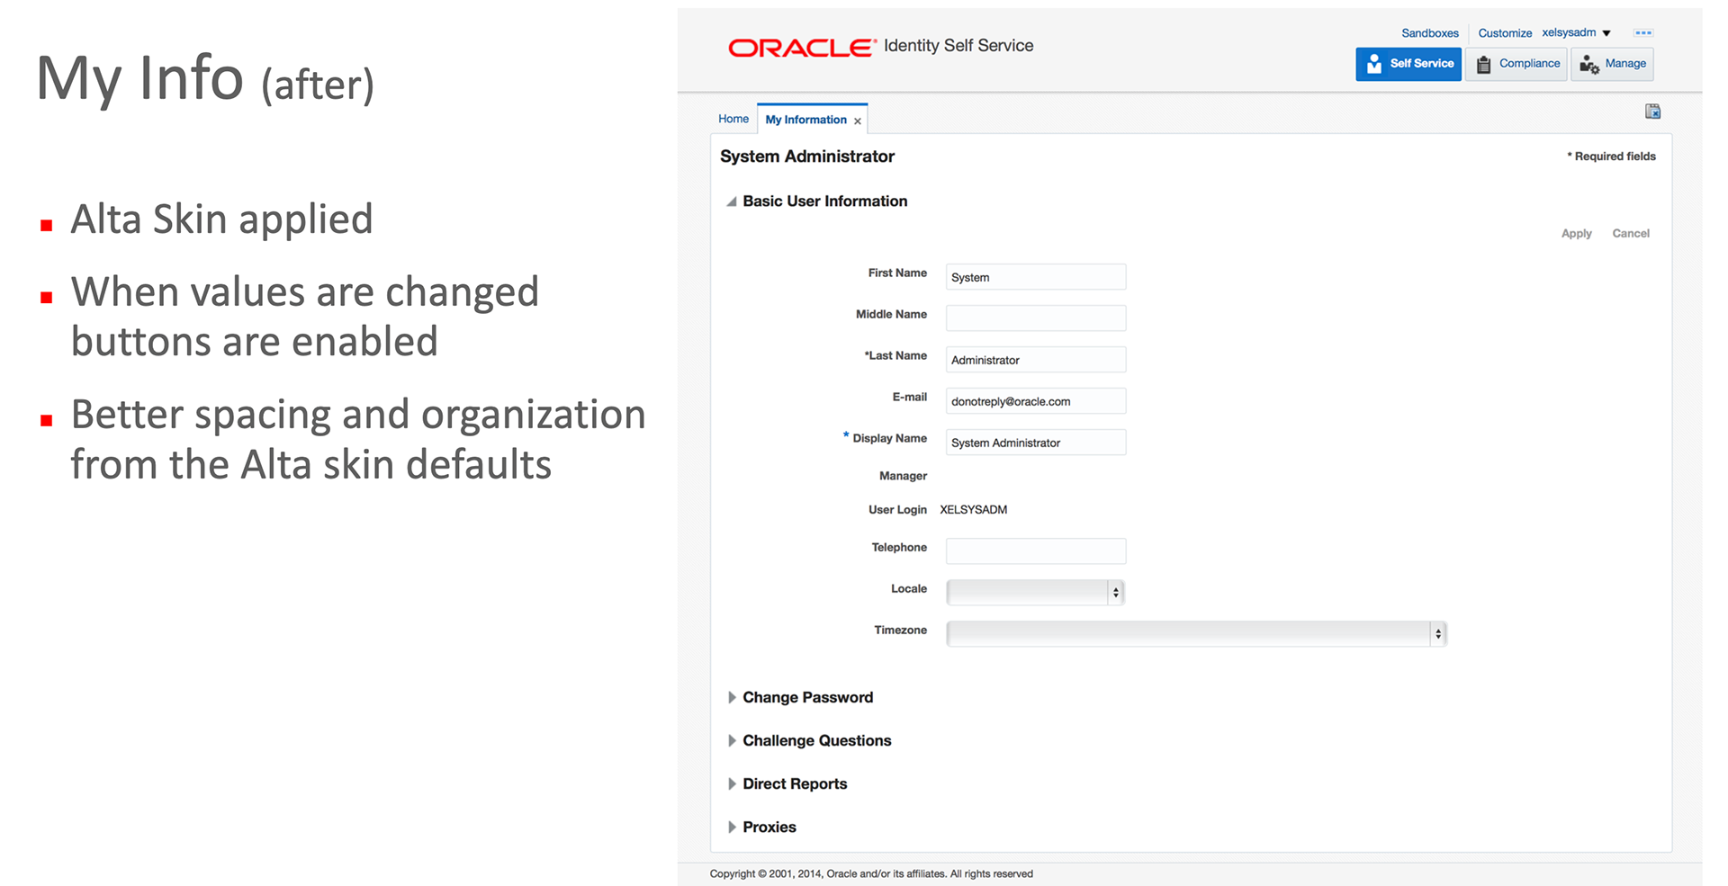Open the Manage section
1728x886 pixels.
click(1613, 64)
